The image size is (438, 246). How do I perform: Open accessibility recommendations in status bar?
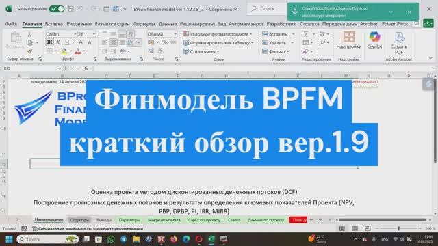click(x=88, y=228)
